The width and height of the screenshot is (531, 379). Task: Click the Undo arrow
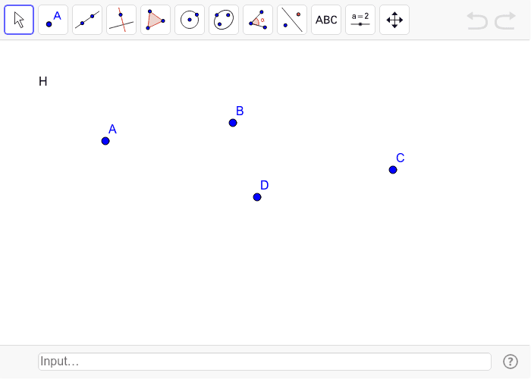(x=477, y=20)
